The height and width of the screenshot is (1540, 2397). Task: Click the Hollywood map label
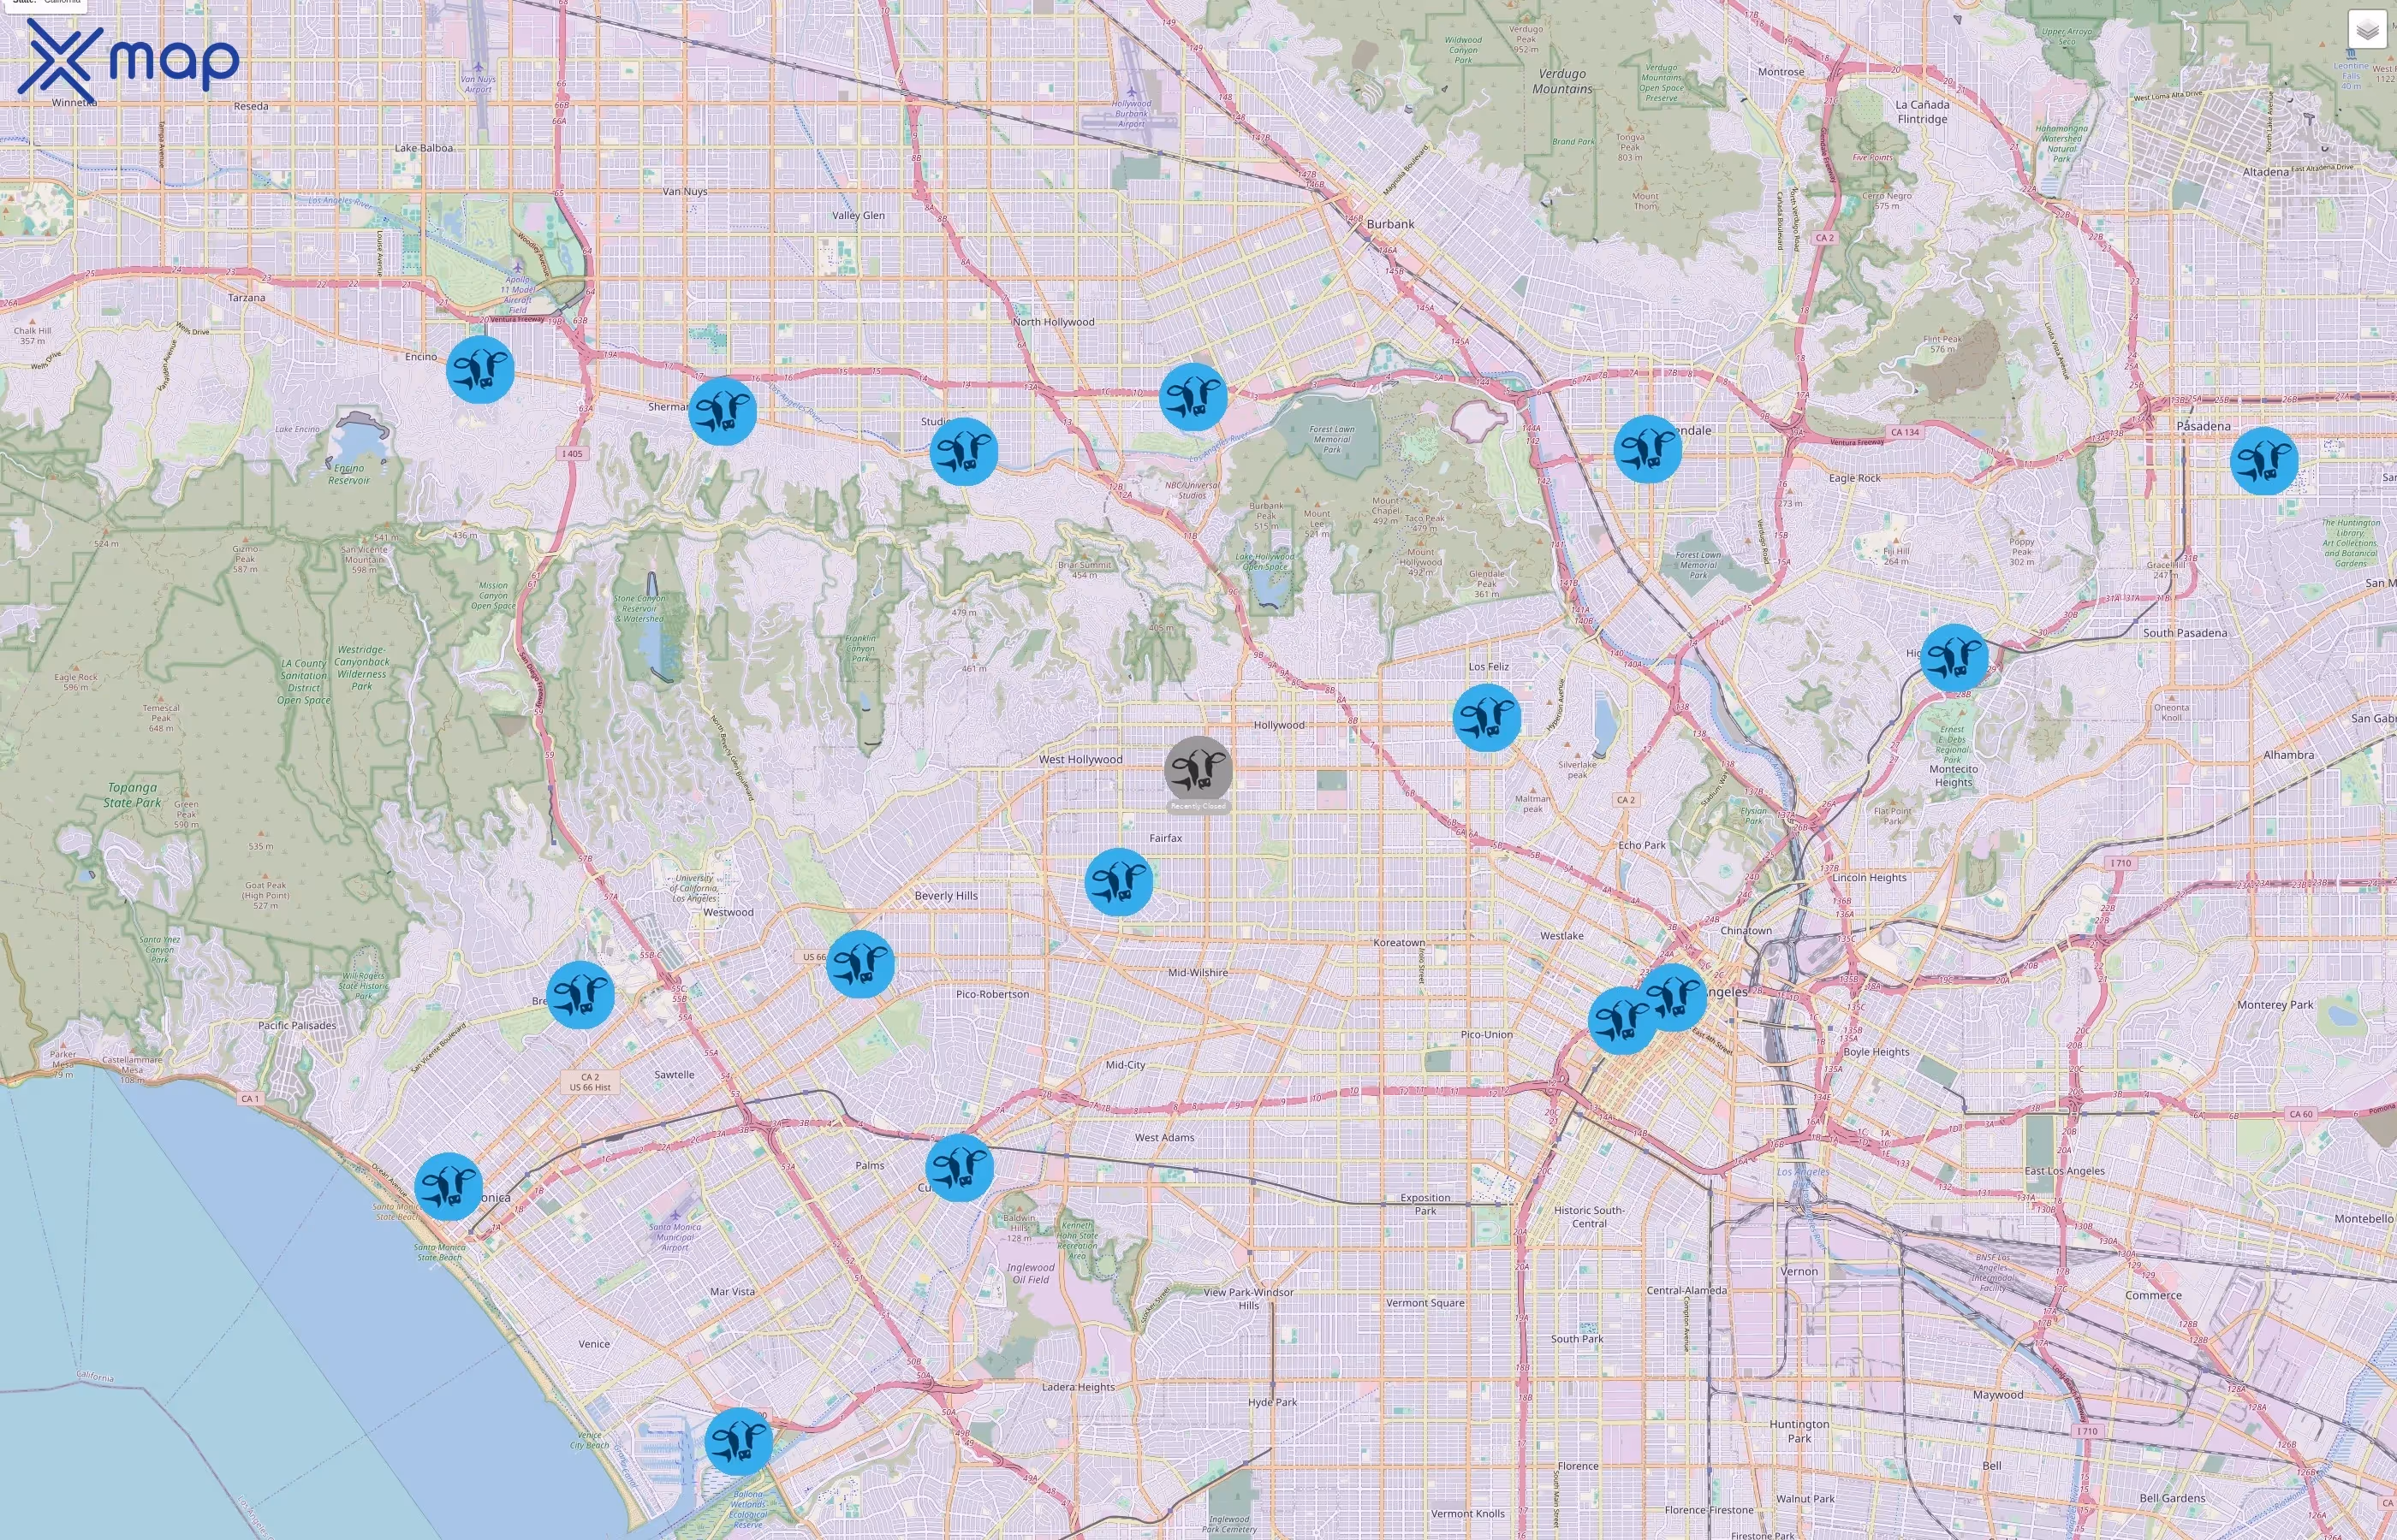click(x=1278, y=725)
